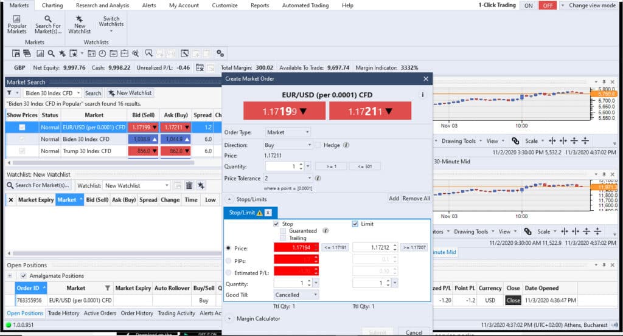Select the Estimated P/L radio button
Viewport: 623px width, 336px height.
(x=229, y=273)
